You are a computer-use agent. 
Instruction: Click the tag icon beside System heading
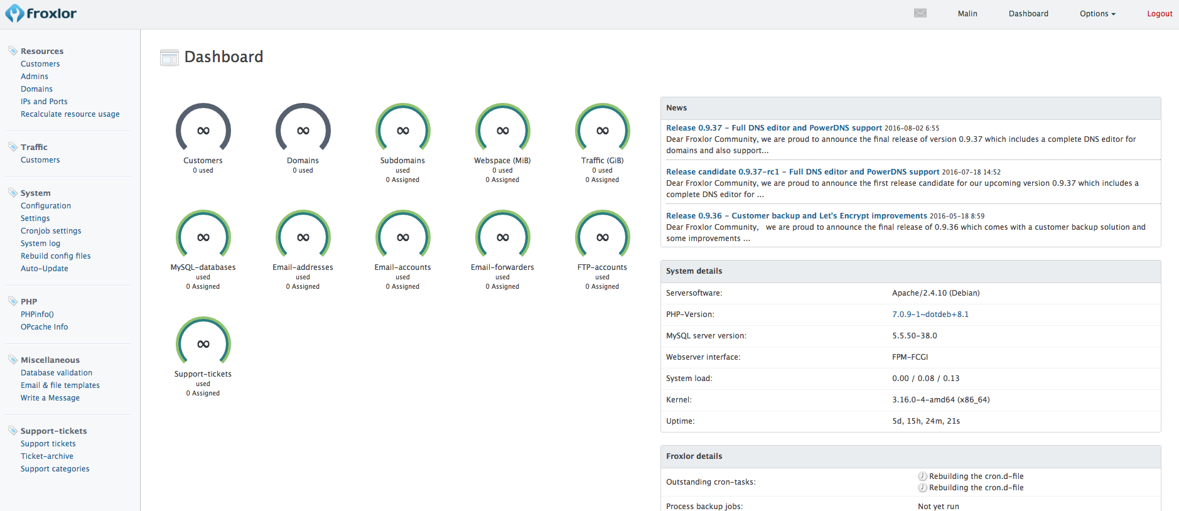tap(13, 192)
